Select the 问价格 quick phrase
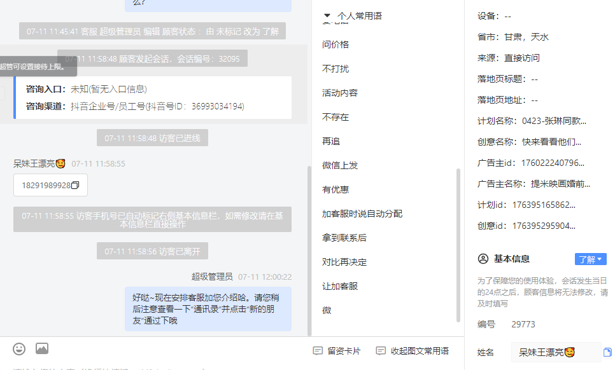Screen dimensions: 615x370 336,45
